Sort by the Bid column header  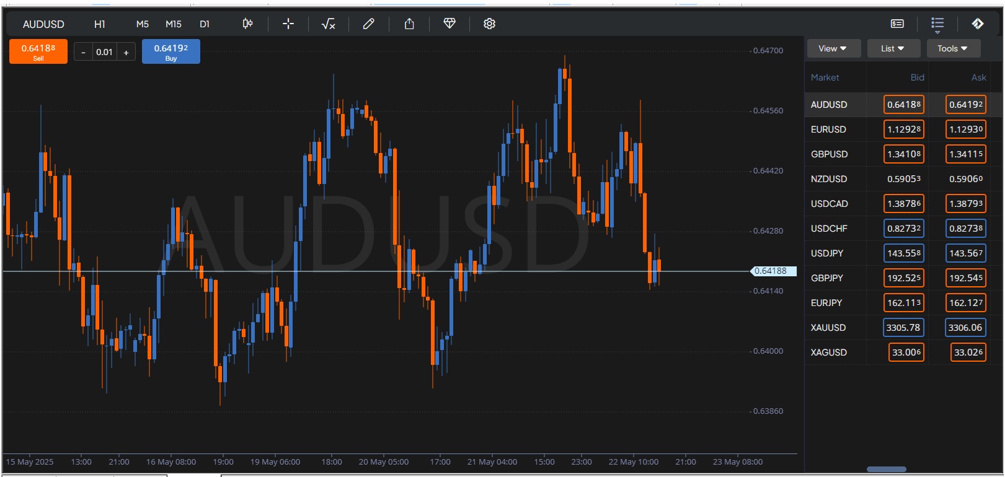[x=917, y=77]
